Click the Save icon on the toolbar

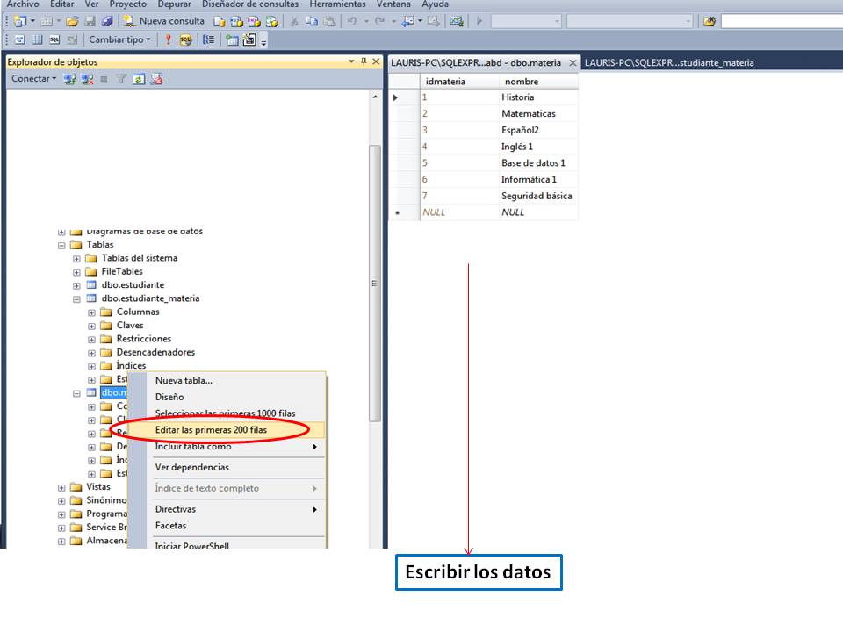[90, 20]
